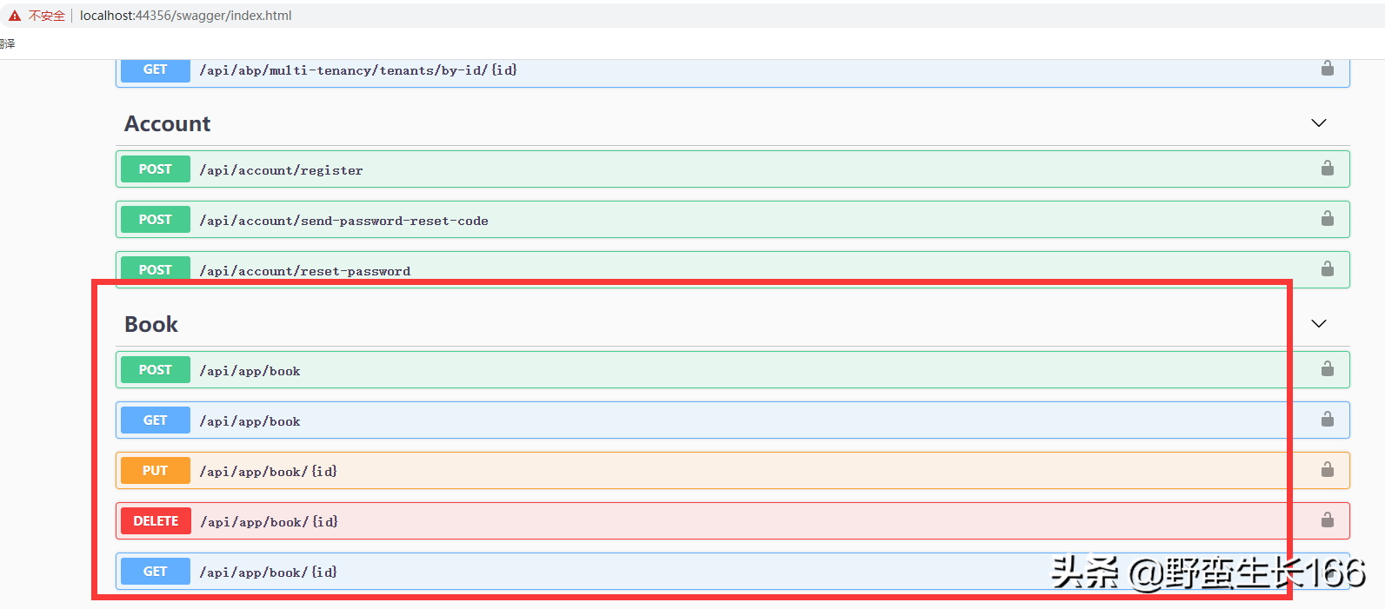Click lock icon on GET /api/app/book row
The image size is (1385, 609).
[1327, 420]
